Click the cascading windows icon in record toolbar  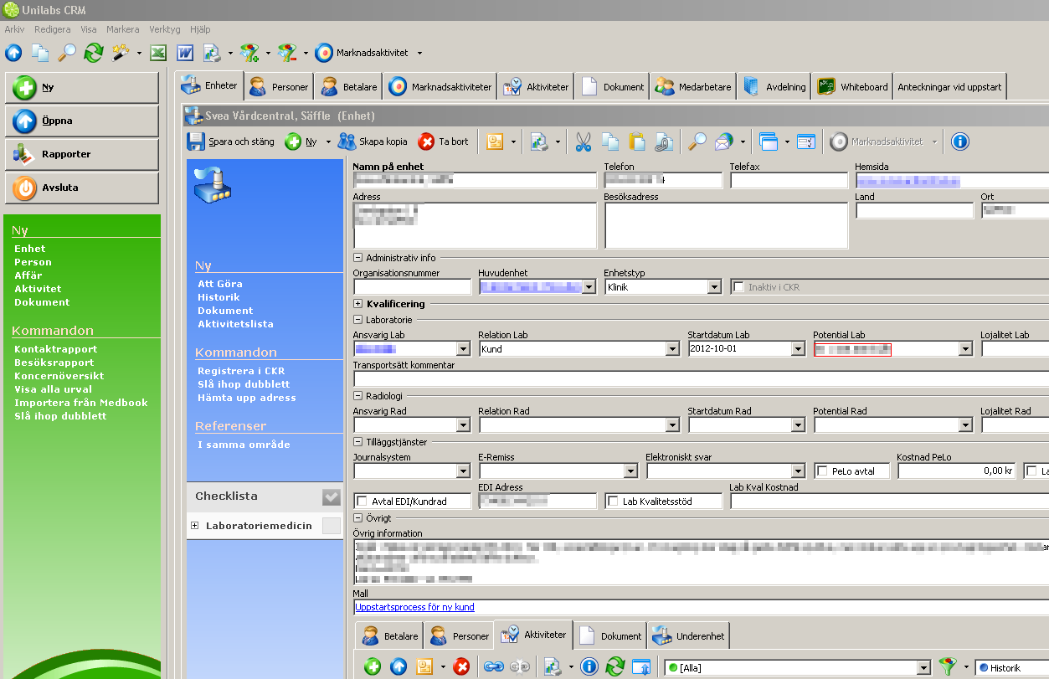[769, 141]
